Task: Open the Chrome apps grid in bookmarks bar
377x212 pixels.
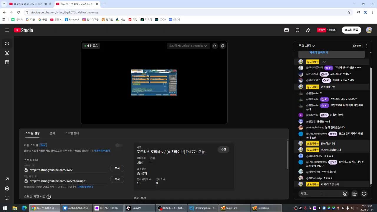Action: pos(4,19)
